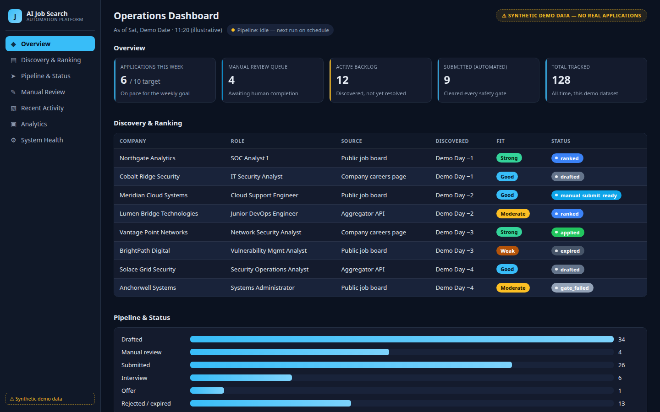Click the Interview pipeline progress bar
Viewport: 660px width, 412px height.
pyautogui.click(x=402, y=378)
